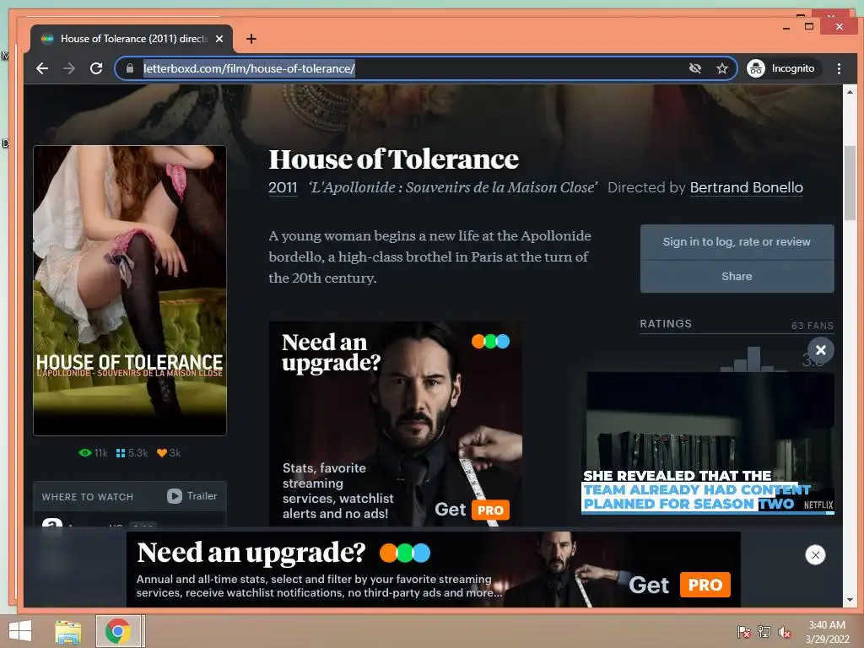Open Action Center flag tray icon
Screen dimensions: 864x648
[744, 632]
